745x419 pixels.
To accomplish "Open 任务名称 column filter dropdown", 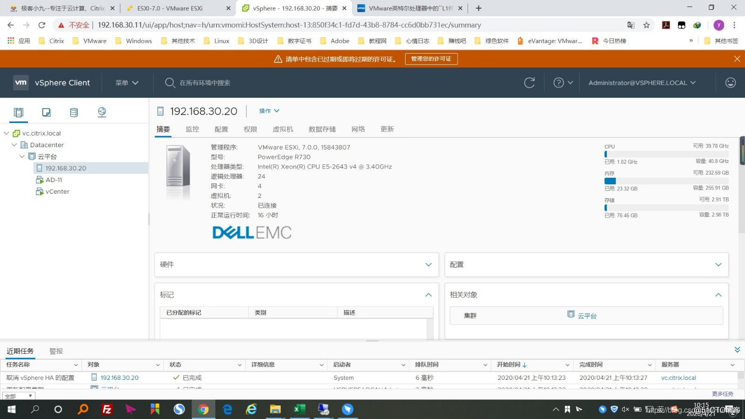I will (x=76, y=365).
